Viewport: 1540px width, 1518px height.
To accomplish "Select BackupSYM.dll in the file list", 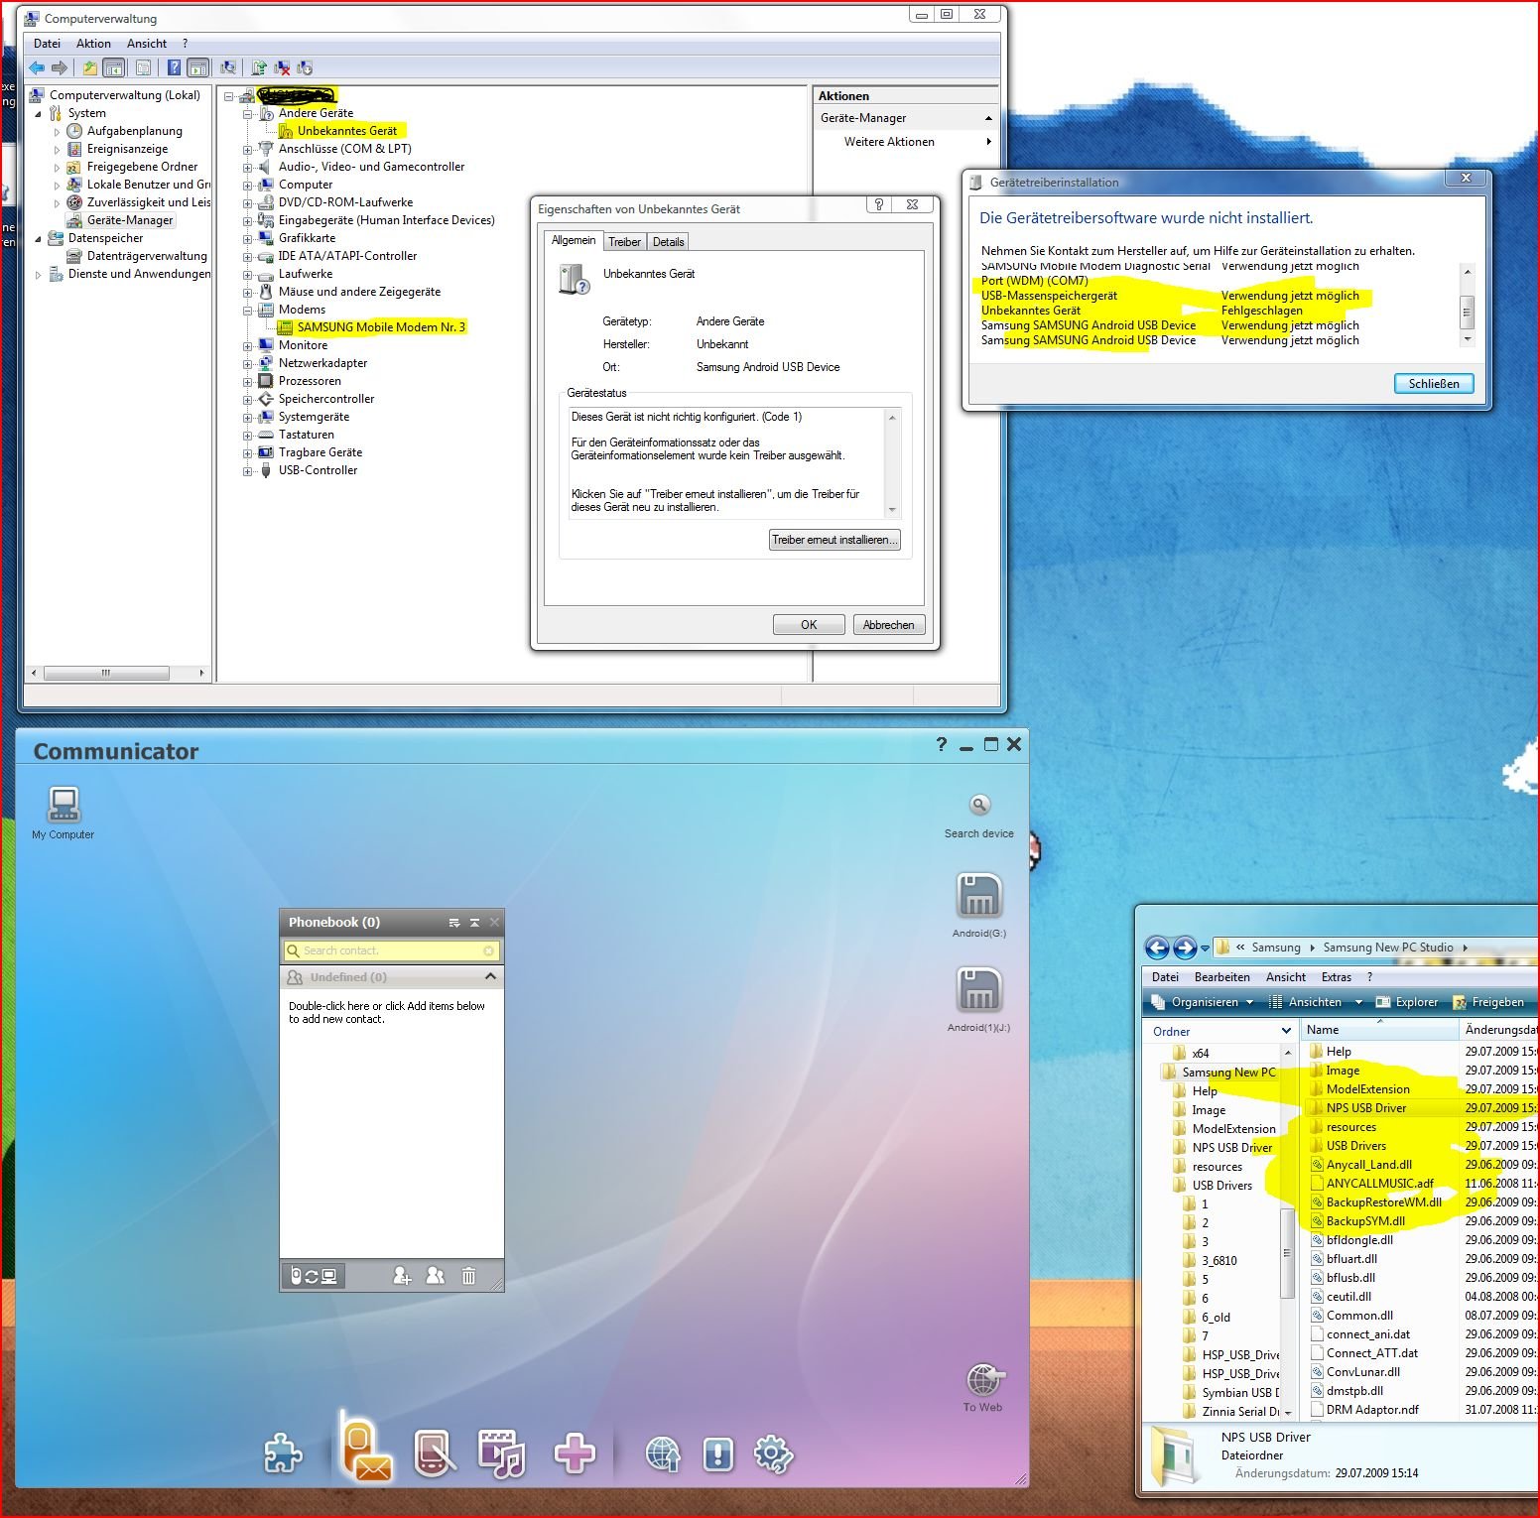I will click(1365, 1221).
